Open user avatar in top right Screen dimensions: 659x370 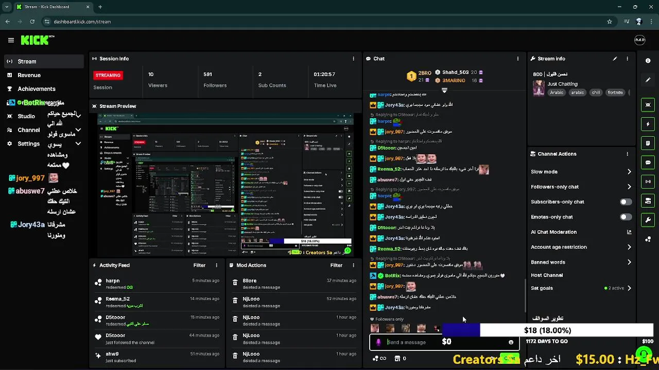[639, 40]
